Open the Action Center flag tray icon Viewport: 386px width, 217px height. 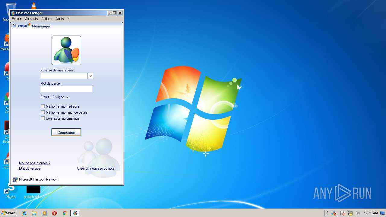(x=343, y=213)
